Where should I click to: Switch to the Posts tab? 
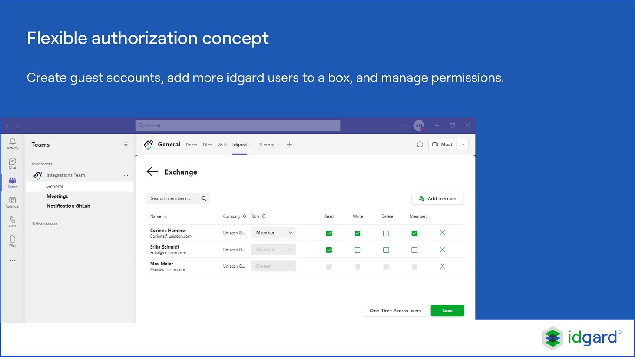coord(192,145)
